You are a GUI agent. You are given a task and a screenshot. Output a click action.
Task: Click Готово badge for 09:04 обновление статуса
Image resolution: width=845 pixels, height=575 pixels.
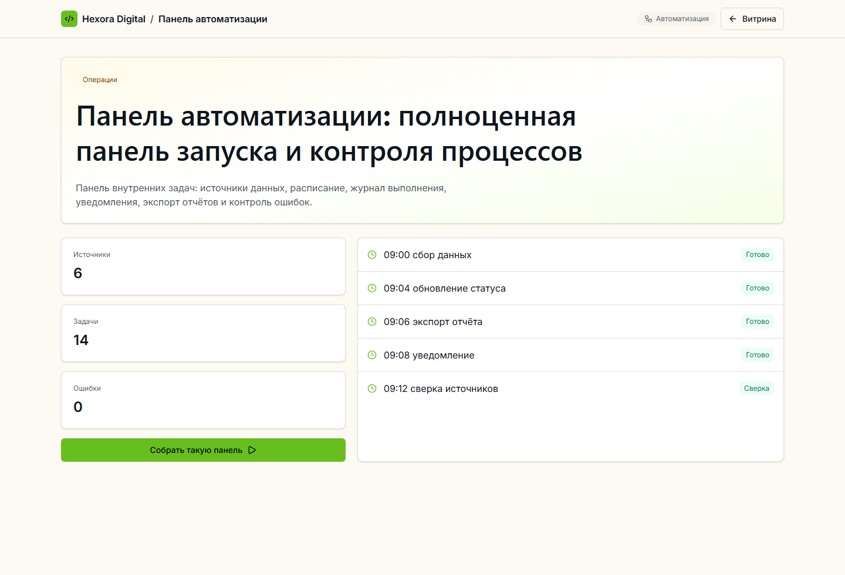758,288
